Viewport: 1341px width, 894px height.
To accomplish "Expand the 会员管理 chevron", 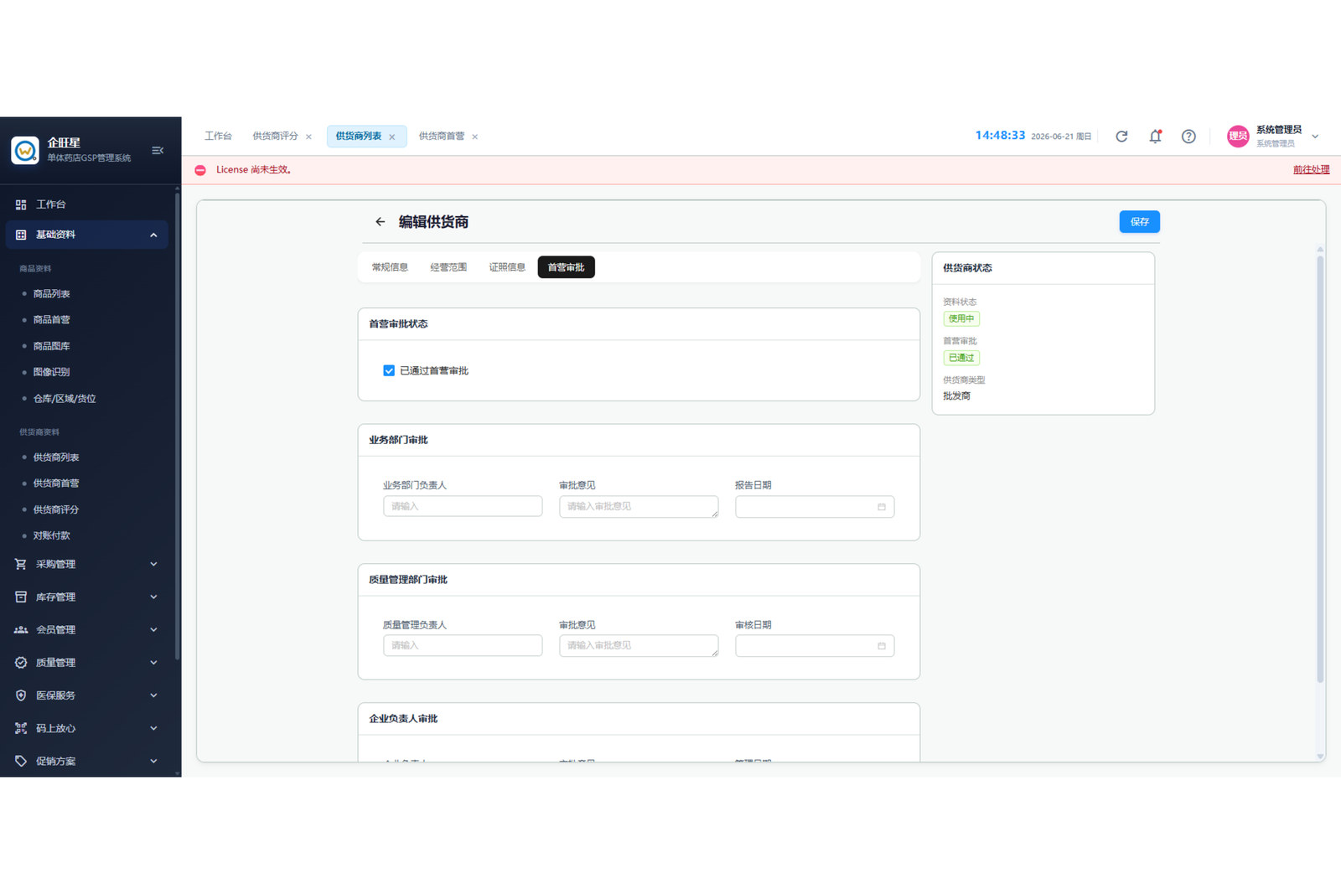I will (153, 630).
